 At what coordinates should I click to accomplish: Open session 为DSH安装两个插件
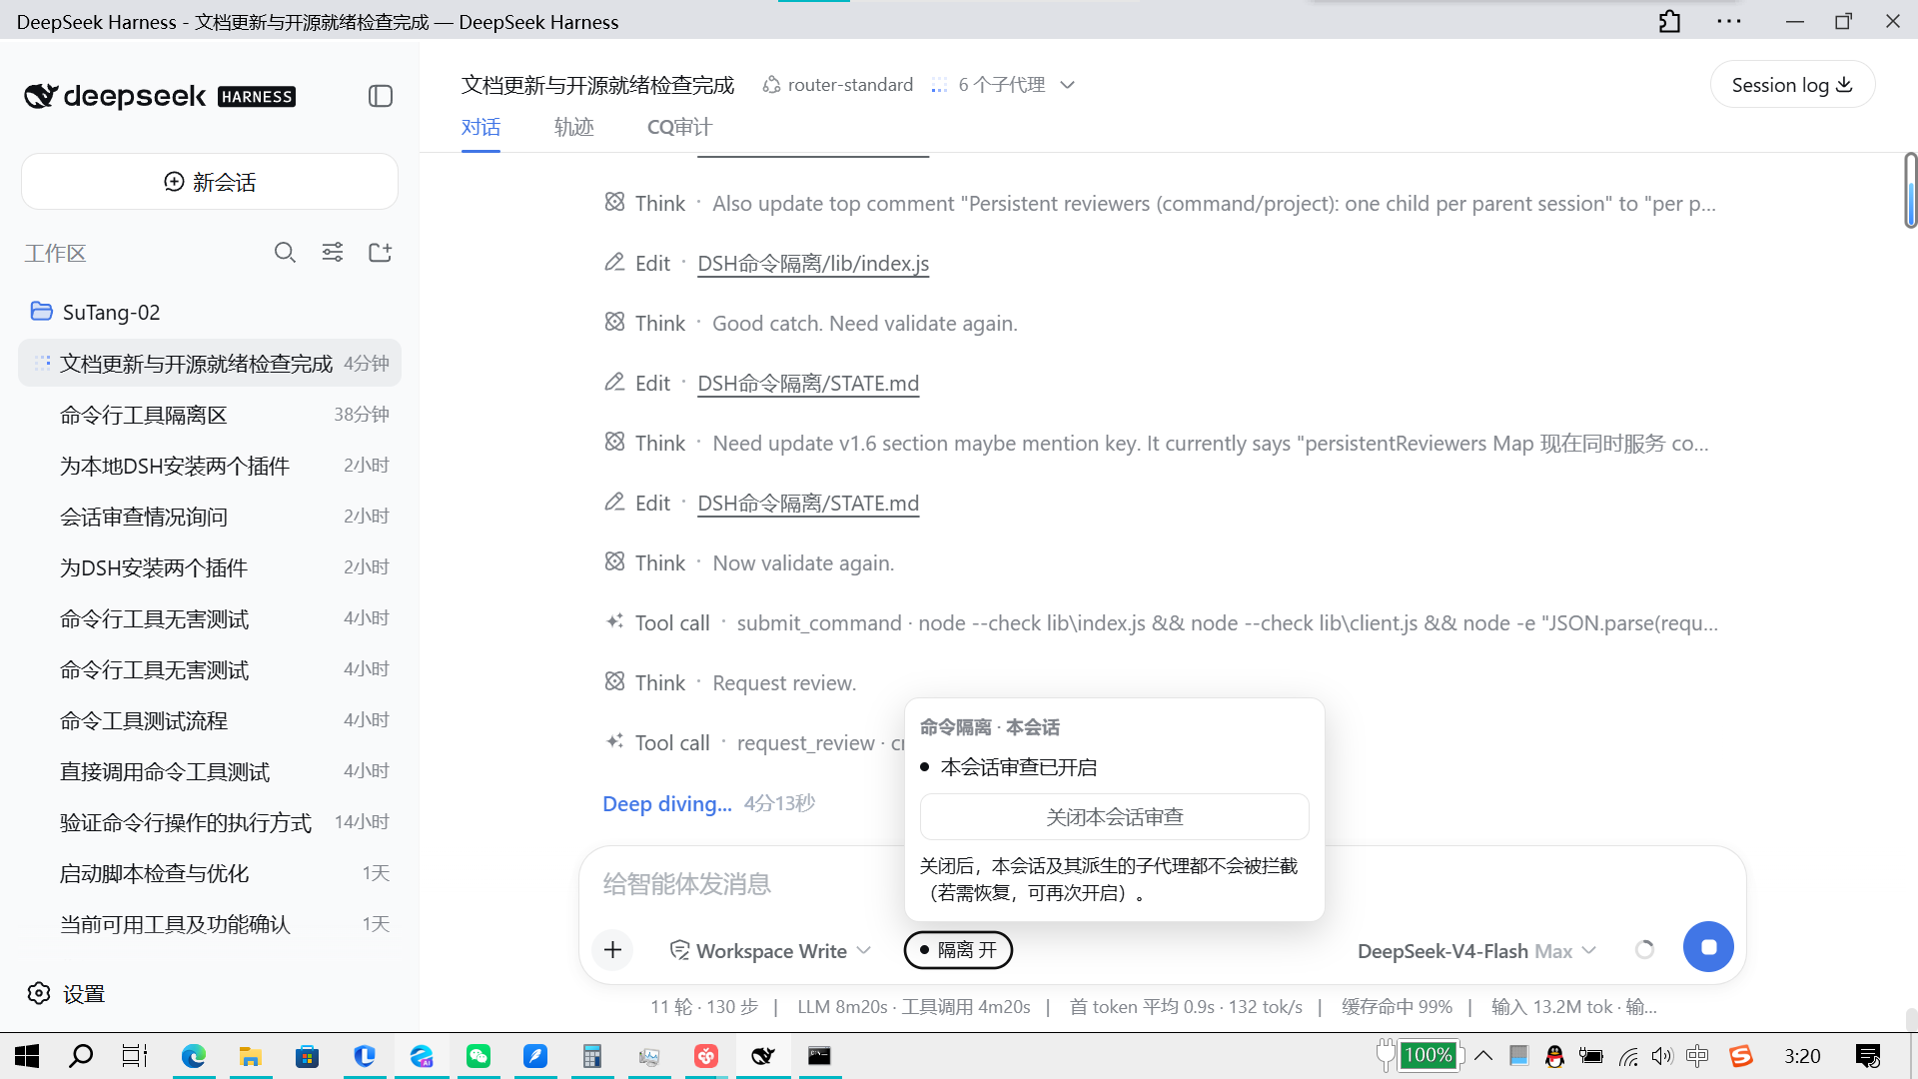(210, 567)
